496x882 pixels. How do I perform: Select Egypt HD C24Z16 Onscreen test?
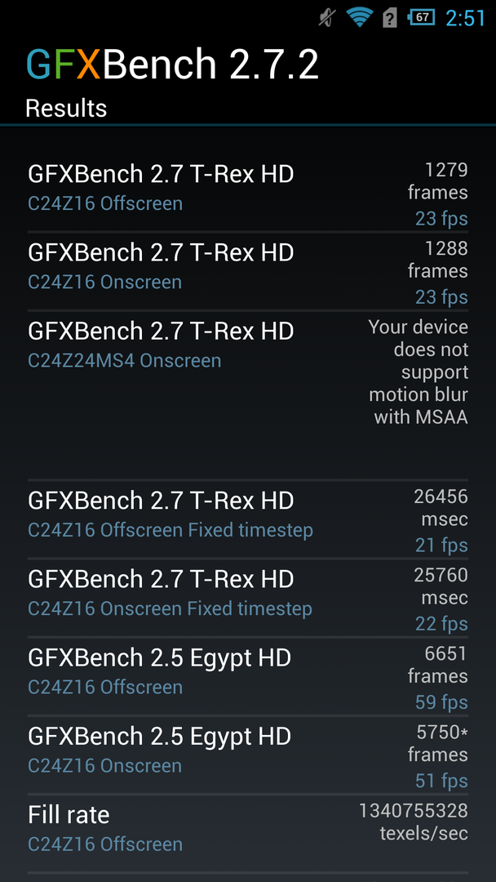point(159,750)
